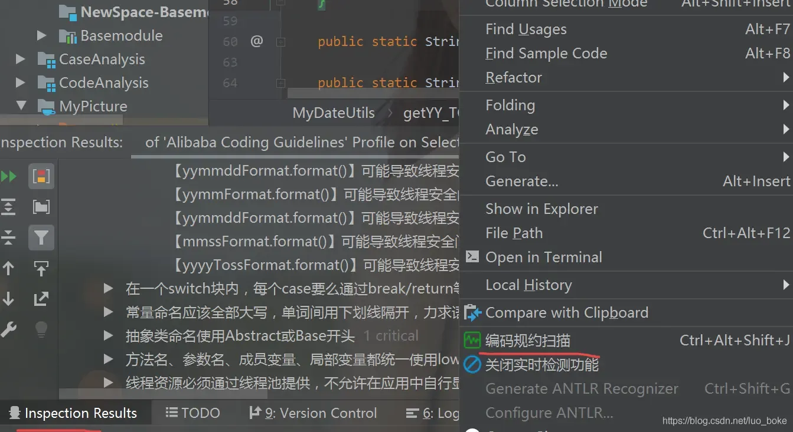Rerun inspection with green double-arrow icon
The height and width of the screenshot is (432, 793).
(x=8, y=176)
